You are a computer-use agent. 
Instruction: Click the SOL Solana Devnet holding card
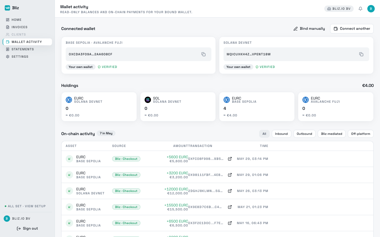178,107
